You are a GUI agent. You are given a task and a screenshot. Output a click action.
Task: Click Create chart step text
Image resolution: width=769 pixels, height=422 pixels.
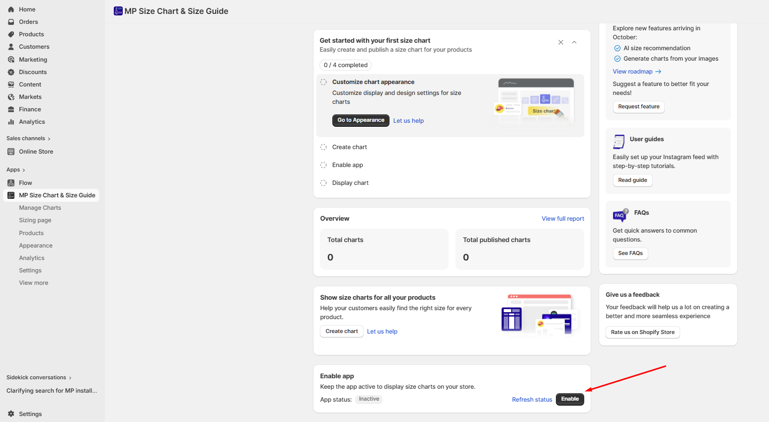click(350, 147)
